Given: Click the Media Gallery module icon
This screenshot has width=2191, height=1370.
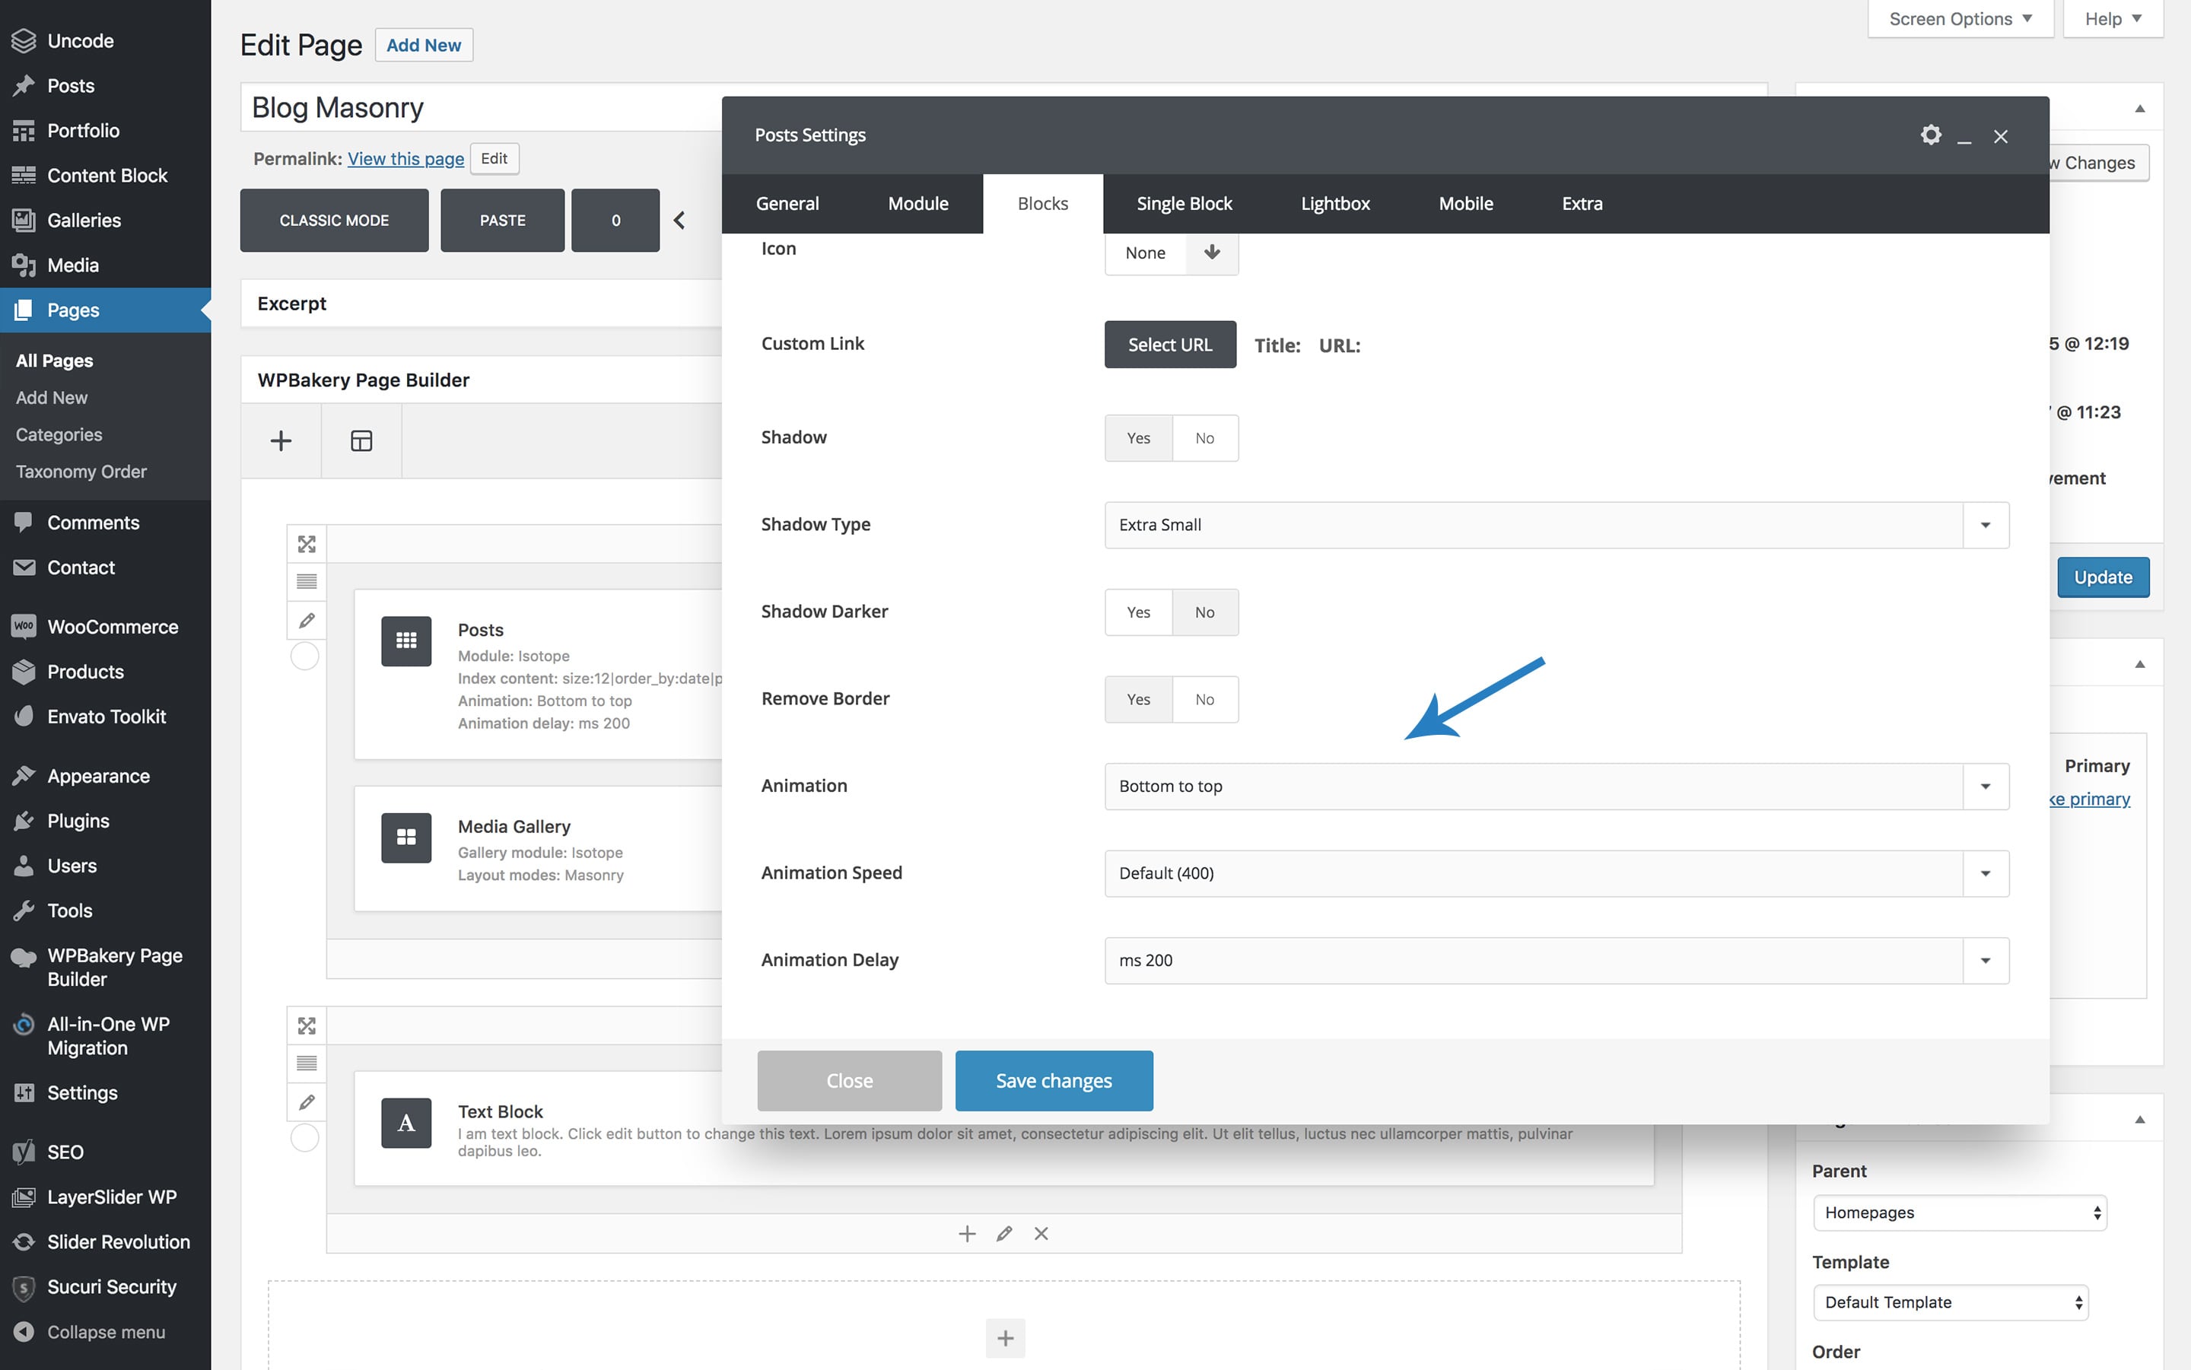Looking at the screenshot, I should (406, 838).
